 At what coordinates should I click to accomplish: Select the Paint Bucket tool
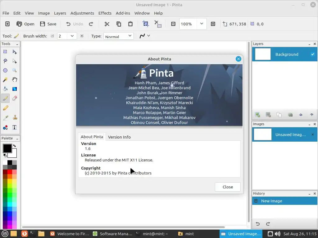coord(5,89)
